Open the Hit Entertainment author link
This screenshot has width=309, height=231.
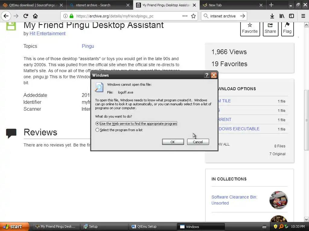pyautogui.click(x=47, y=34)
